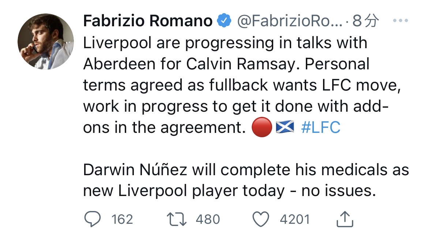Viewport: 428px width, 238px height.
Task: Click the red circle emoji
Action: [x=262, y=127]
